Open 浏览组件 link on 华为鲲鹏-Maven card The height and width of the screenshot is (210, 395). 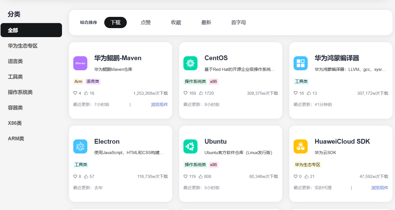(159, 104)
